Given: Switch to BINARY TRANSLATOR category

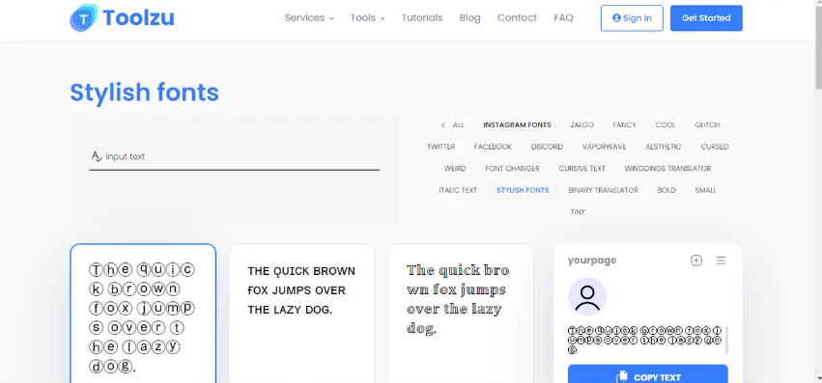Looking at the screenshot, I should pyautogui.click(x=603, y=190).
